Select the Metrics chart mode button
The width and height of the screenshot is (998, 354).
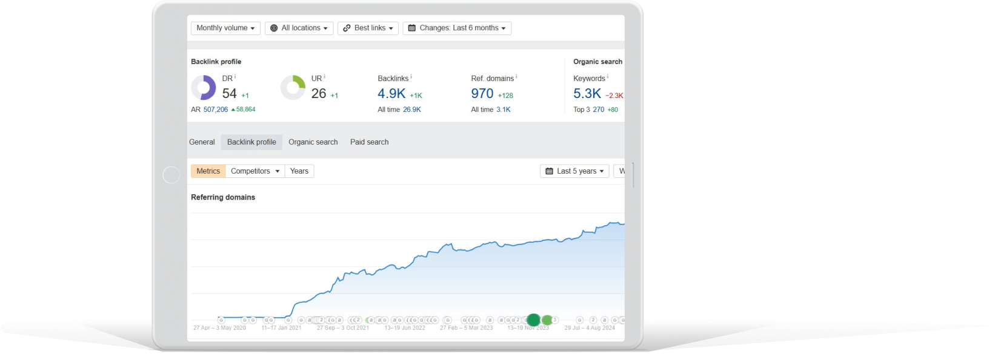point(208,171)
